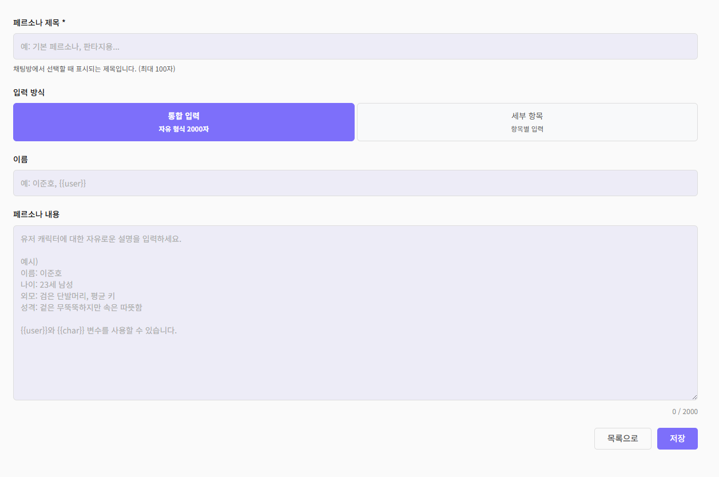Click the 페르소나 내용 label
The width and height of the screenshot is (719, 477).
tap(36, 214)
